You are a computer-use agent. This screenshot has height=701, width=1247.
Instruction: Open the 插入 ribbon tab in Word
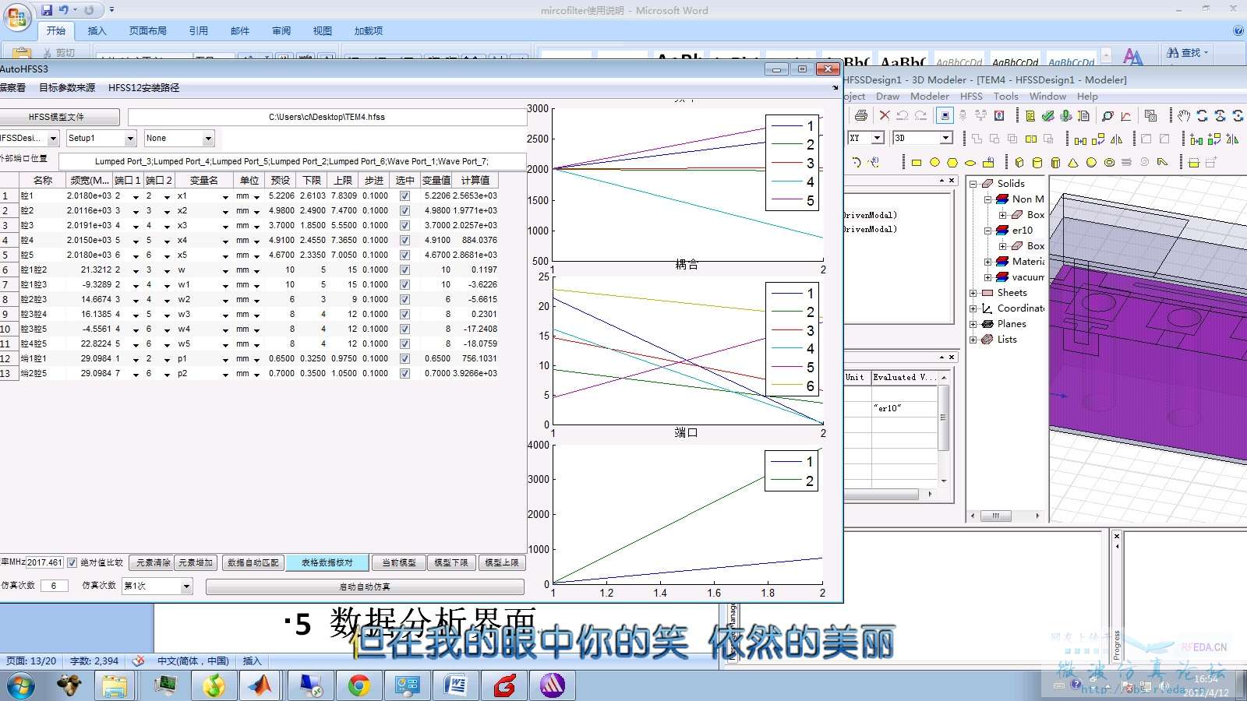97,31
